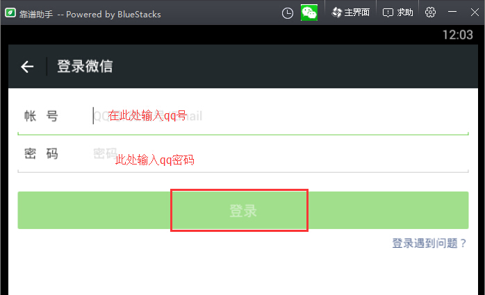Click the 主界面 home icon
485x295 pixels.
[x=336, y=12]
